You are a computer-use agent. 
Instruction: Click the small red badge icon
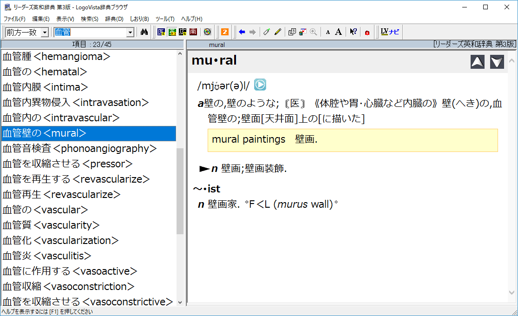coord(367,33)
